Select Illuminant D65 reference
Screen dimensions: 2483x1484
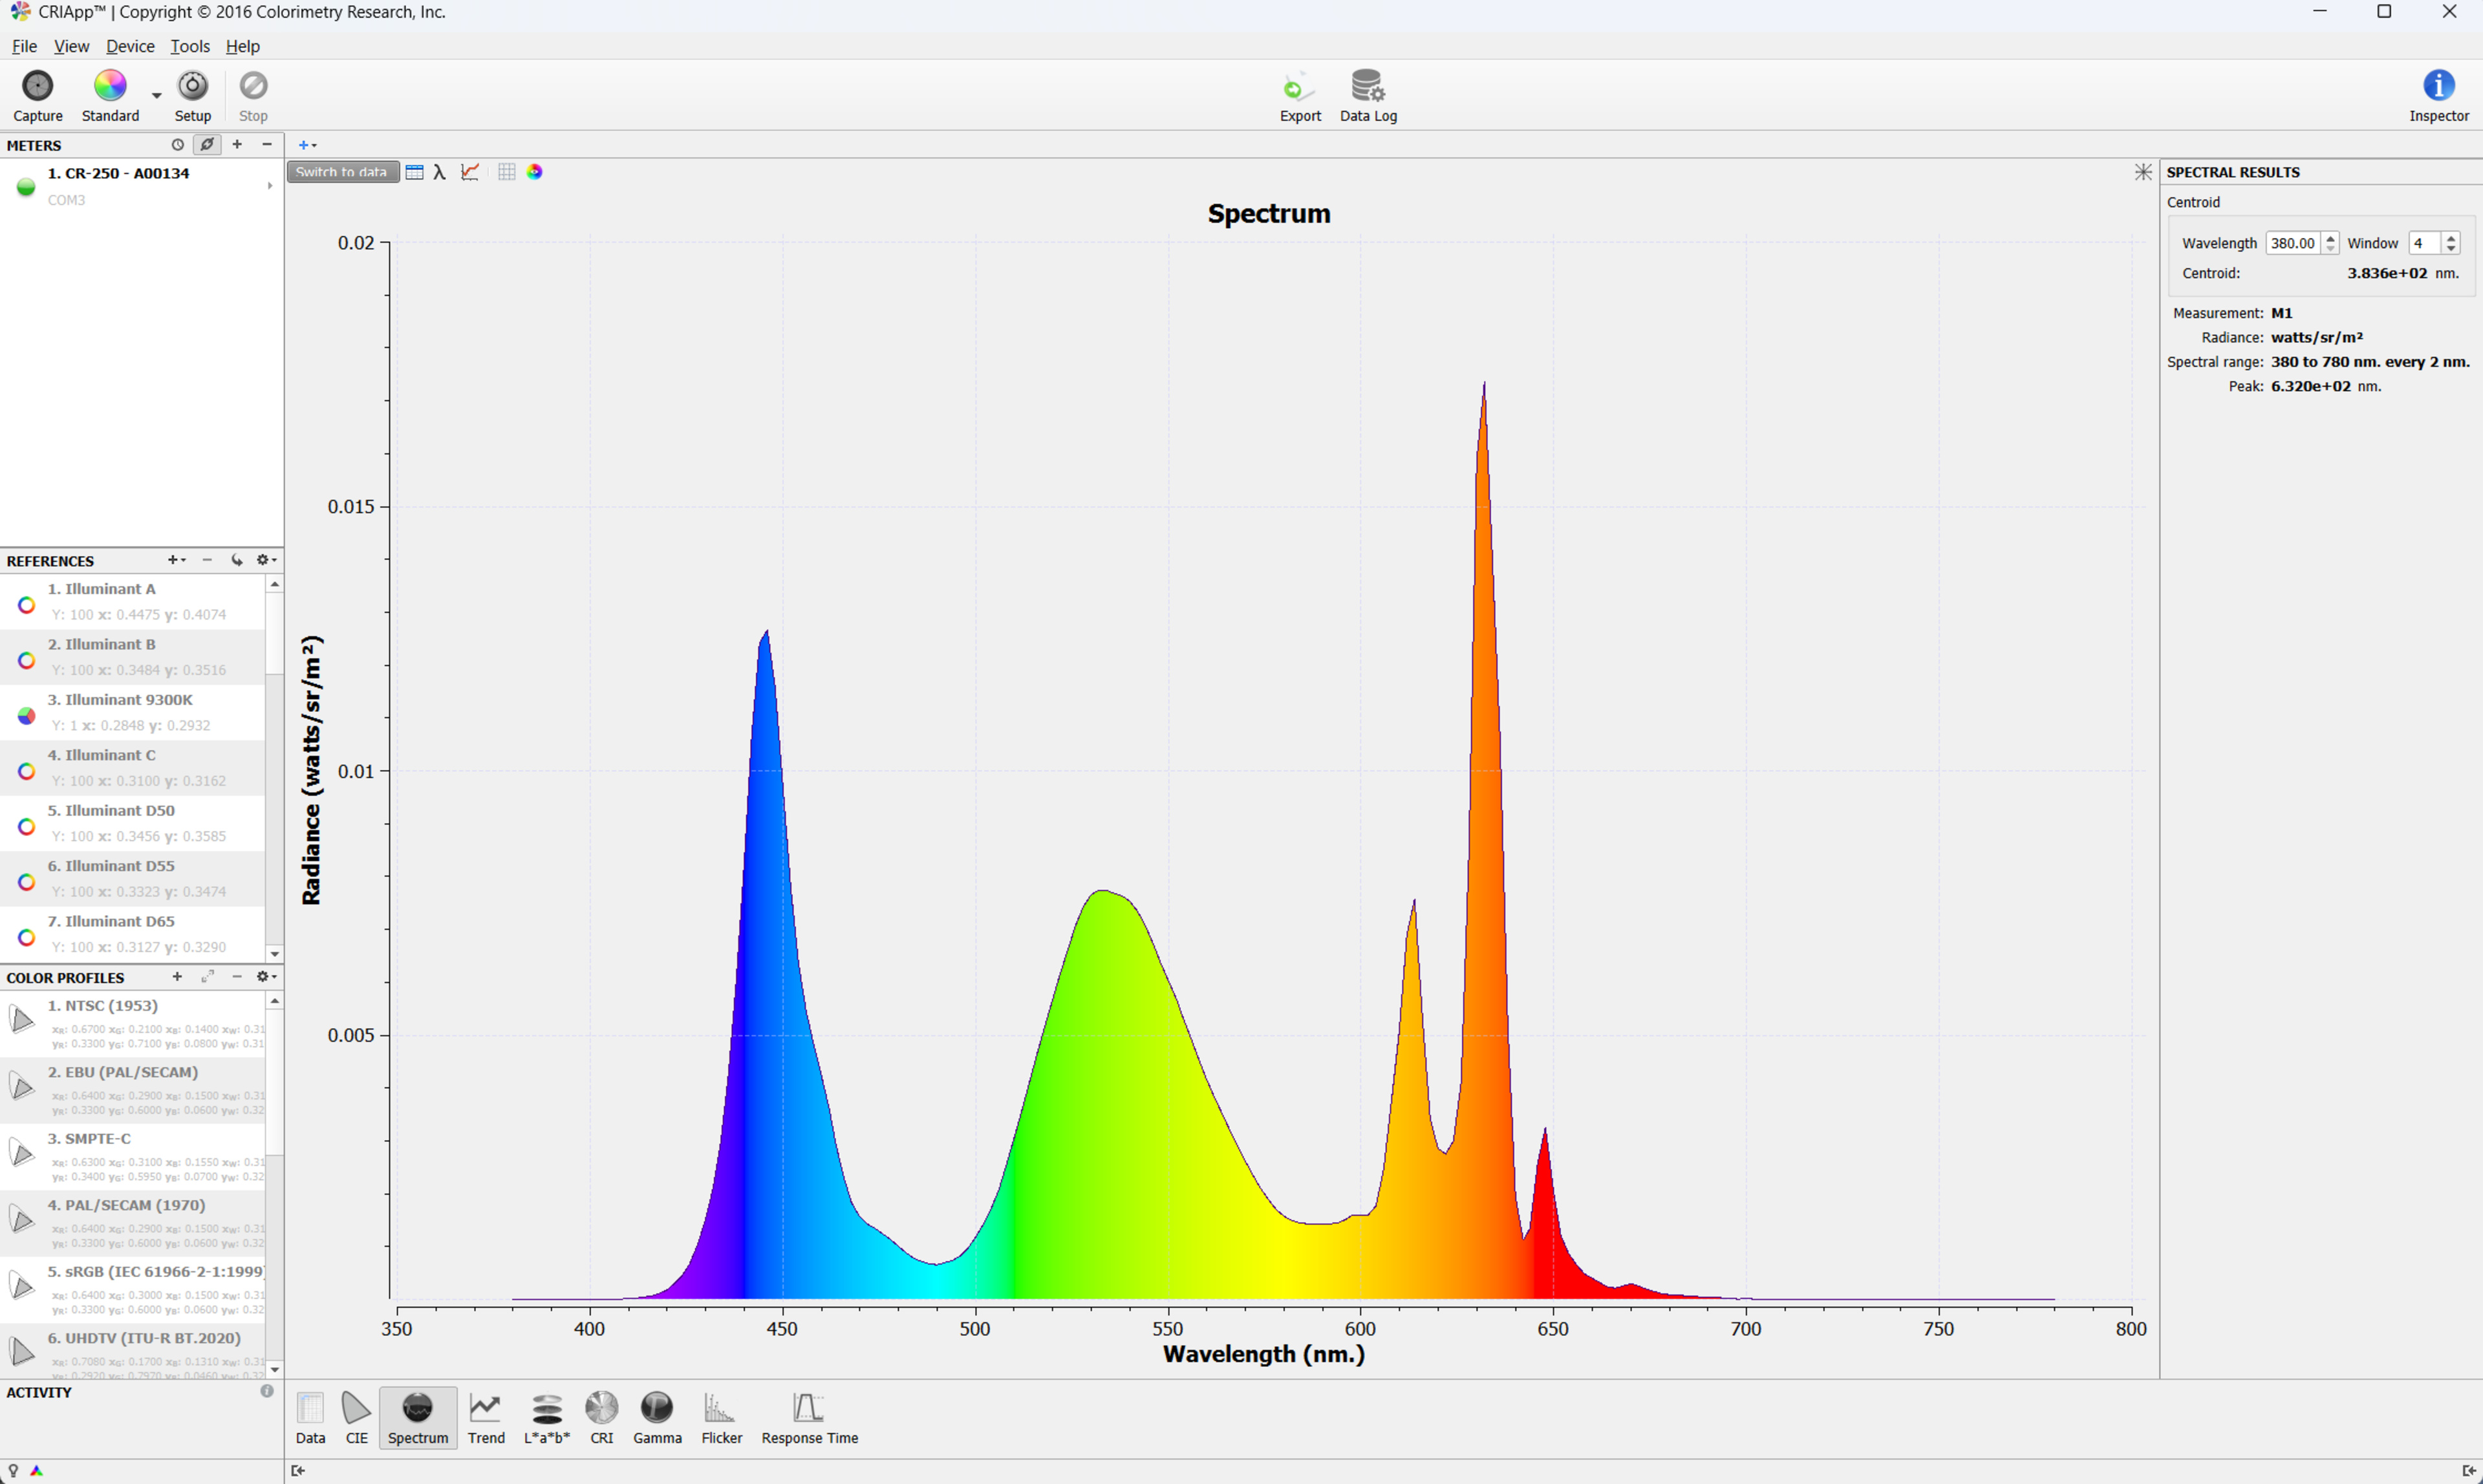(x=110, y=921)
